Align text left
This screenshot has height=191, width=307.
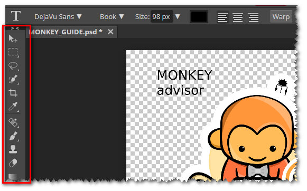point(222,17)
